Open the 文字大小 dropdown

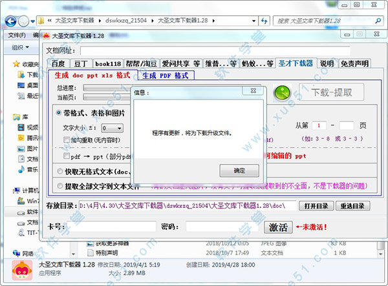pyautogui.click(x=113, y=128)
